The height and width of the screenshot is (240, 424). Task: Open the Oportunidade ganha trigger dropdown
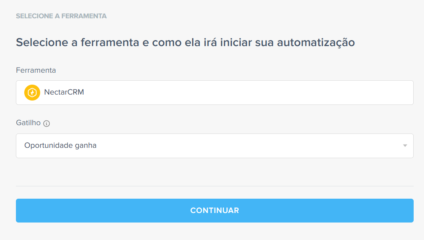[x=214, y=146]
